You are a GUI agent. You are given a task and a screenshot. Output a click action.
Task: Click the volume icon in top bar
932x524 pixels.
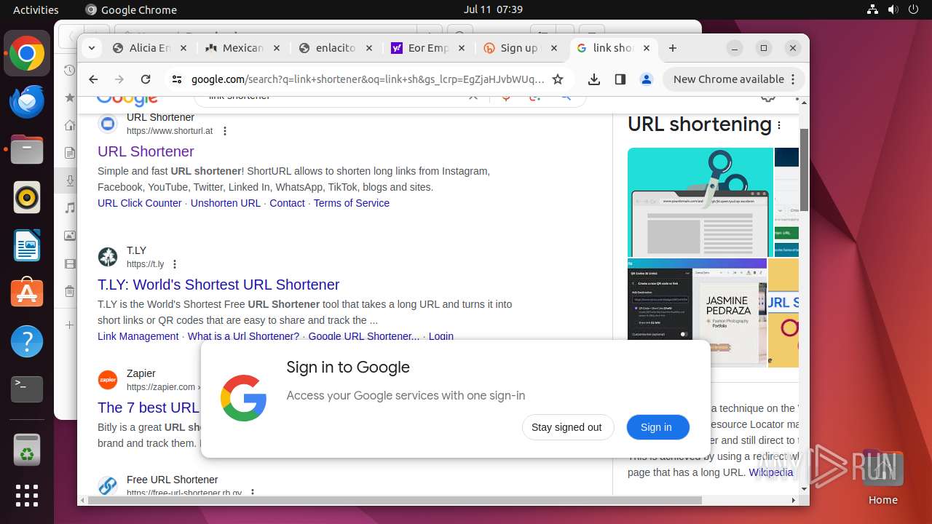[893, 9]
